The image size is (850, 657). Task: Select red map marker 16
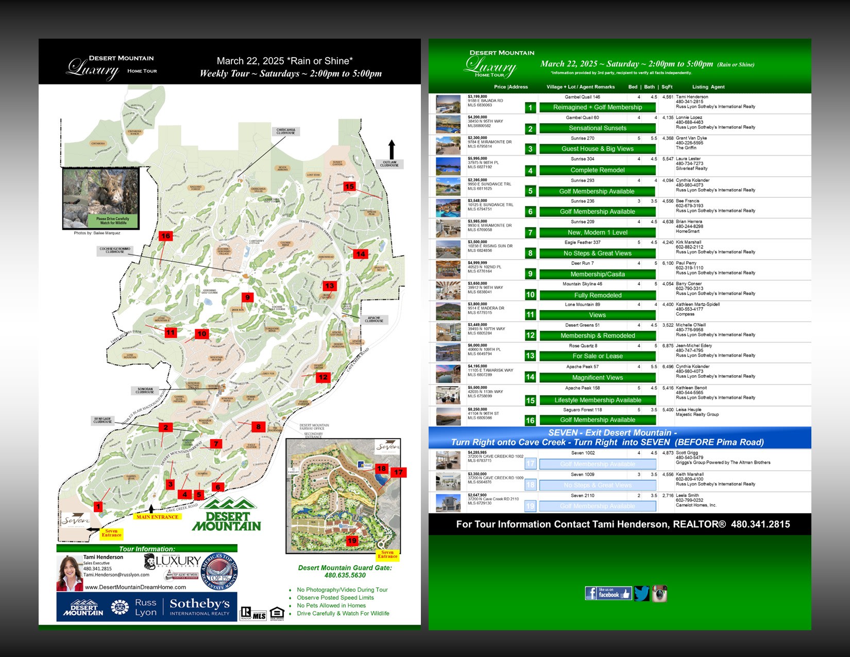pos(165,236)
